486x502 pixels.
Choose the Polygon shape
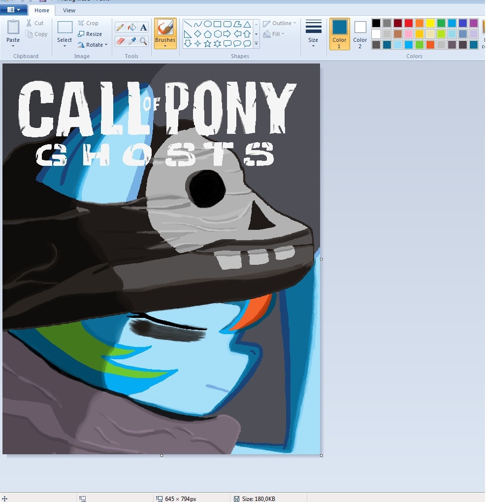tap(237, 24)
